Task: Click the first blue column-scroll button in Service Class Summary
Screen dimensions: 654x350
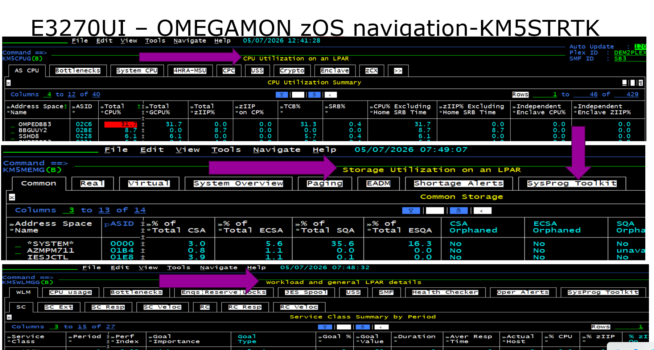Action: pos(325,327)
